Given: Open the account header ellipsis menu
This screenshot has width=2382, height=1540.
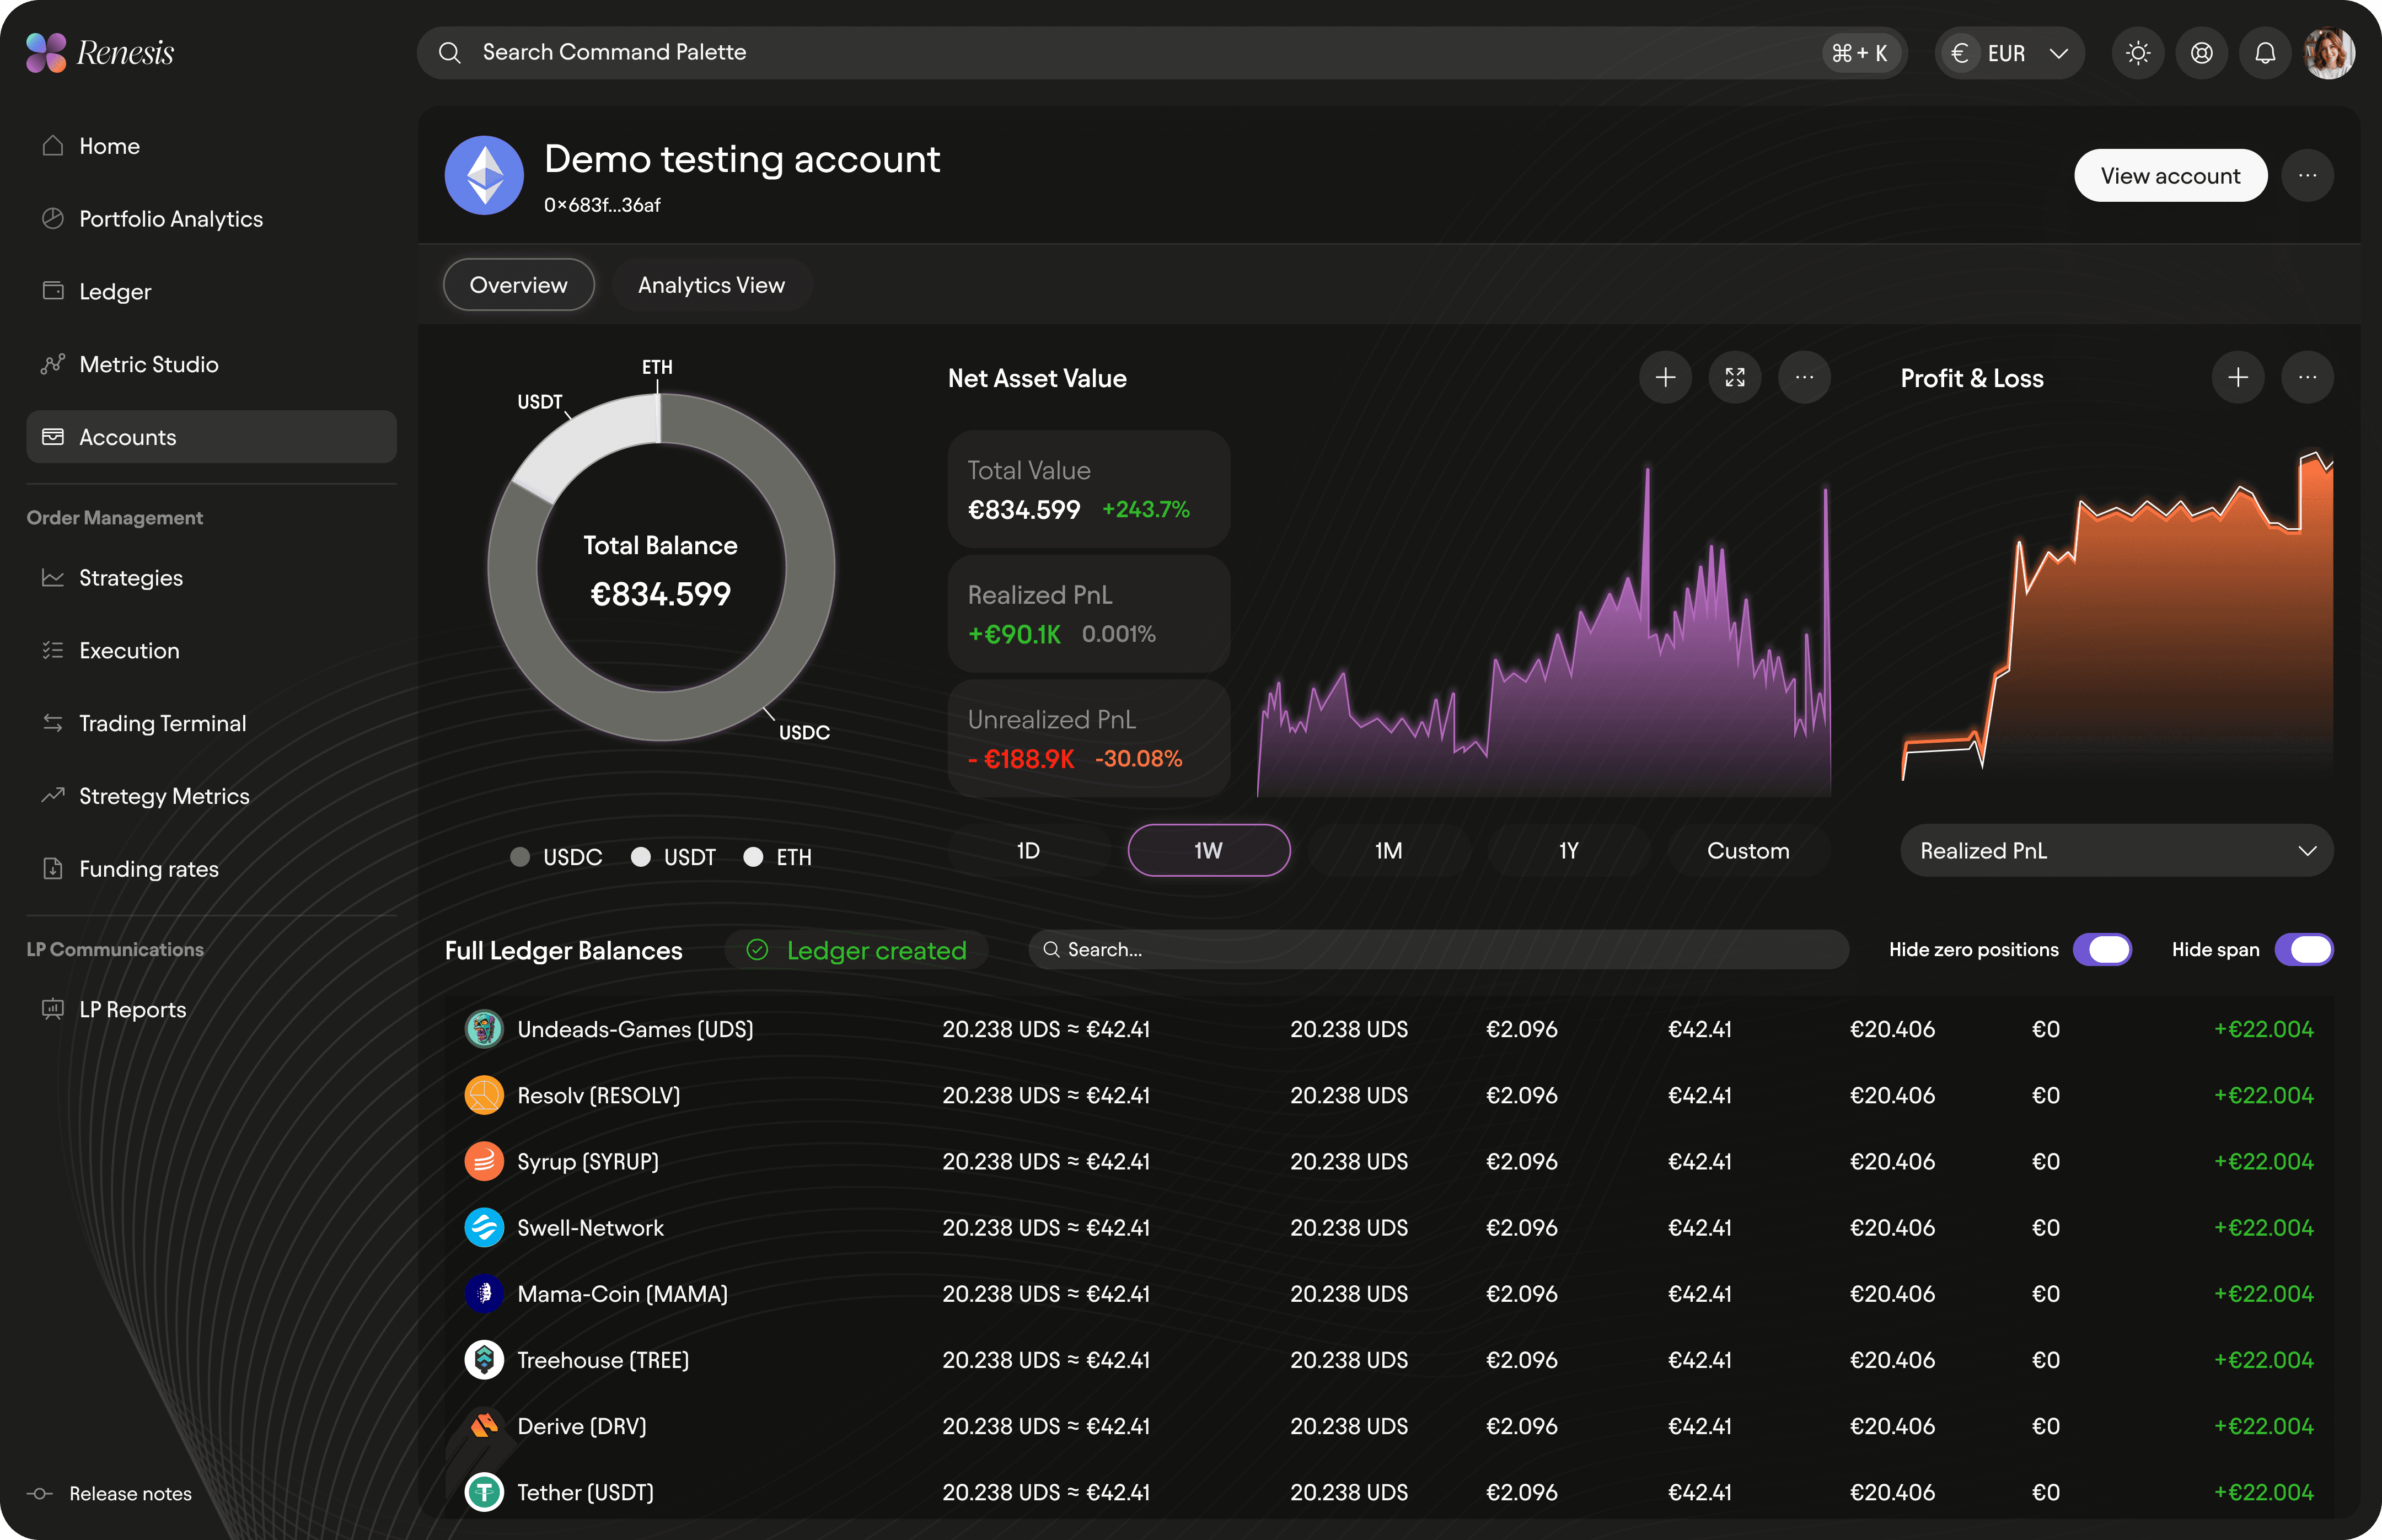Looking at the screenshot, I should (x=2307, y=176).
